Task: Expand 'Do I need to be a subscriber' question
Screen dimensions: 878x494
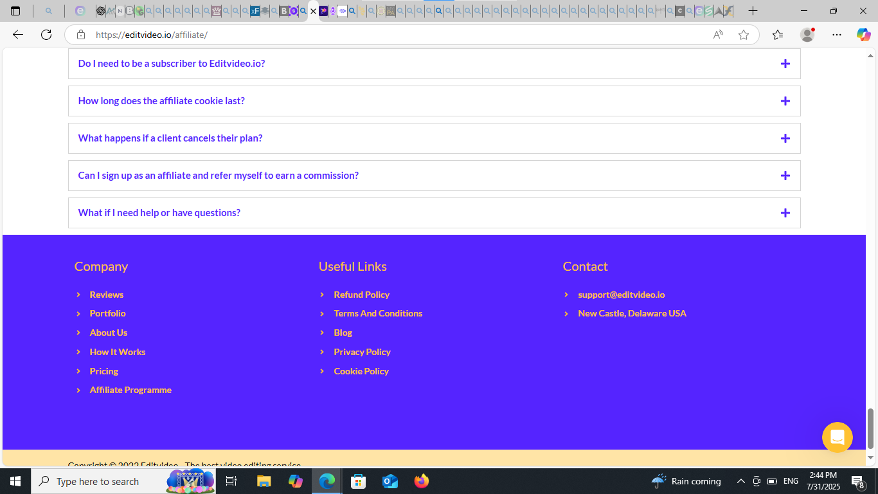Action: 435,64
